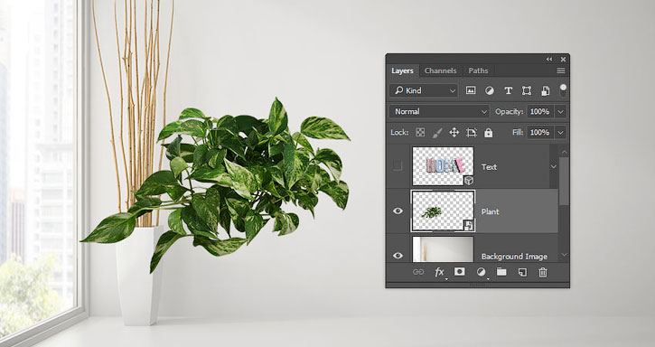Click the Background Image layer name
This screenshot has height=347, width=655.
[514, 257]
